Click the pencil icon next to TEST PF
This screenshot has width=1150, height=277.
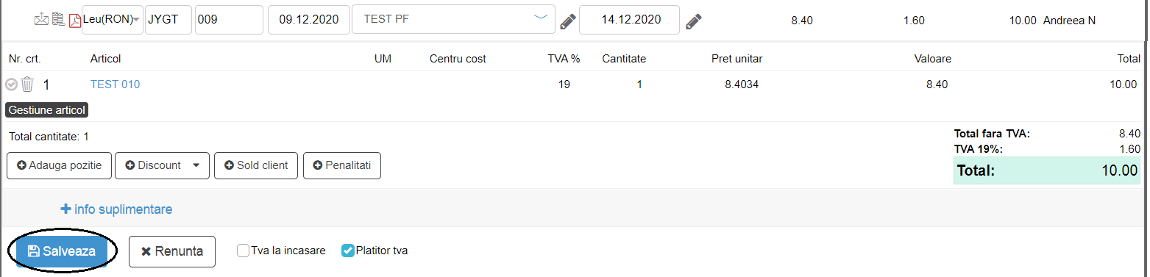567,21
